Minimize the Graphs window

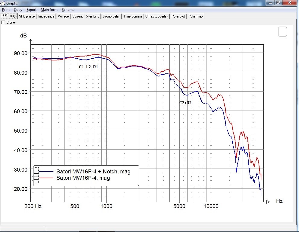point(270,3)
